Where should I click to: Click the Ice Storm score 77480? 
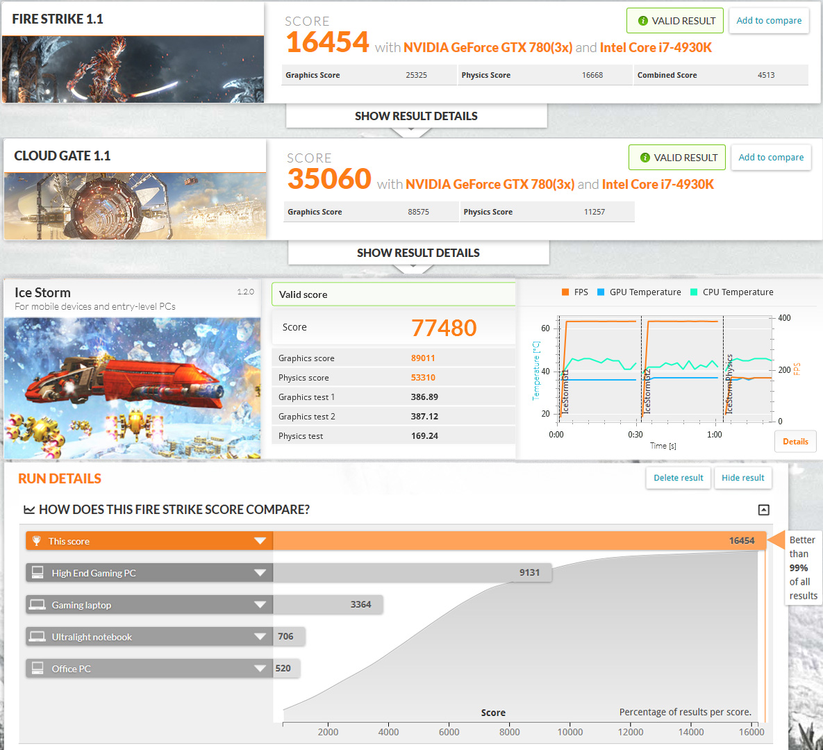coord(444,328)
